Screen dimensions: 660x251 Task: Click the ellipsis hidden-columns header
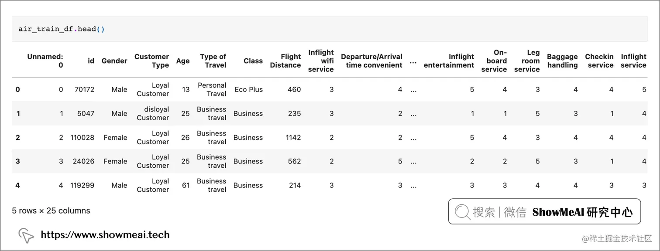click(413, 61)
